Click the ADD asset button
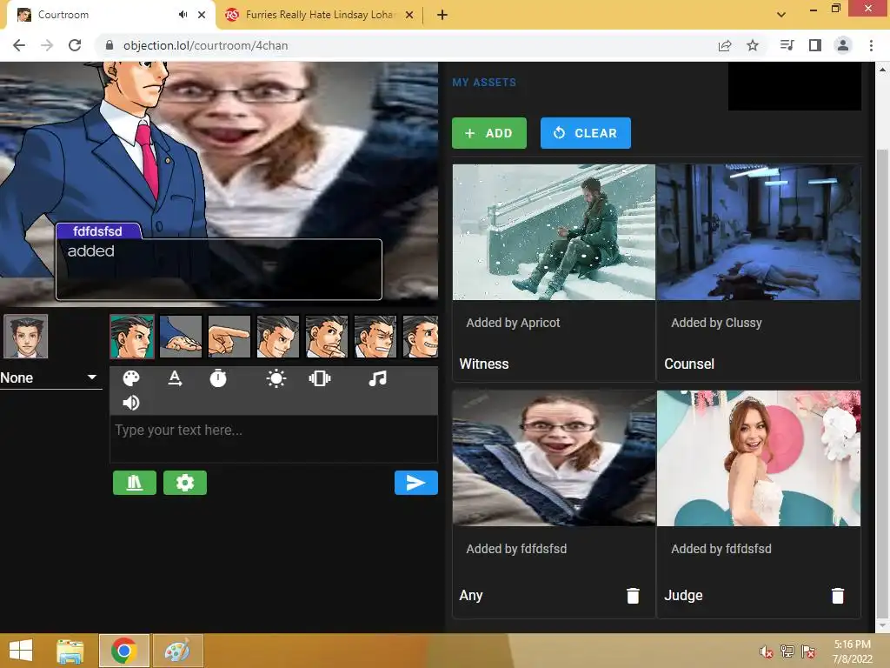The image size is (890, 668). tap(489, 133)
